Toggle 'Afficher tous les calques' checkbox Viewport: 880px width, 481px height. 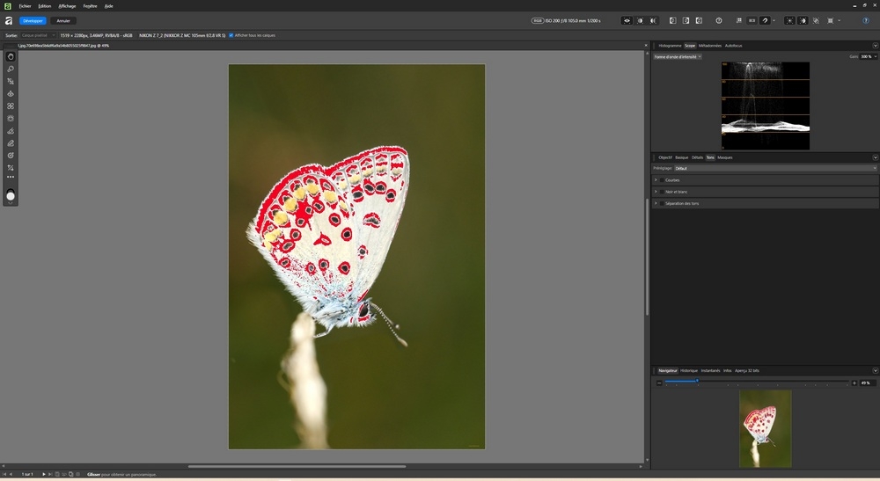(x=231, y=35)
